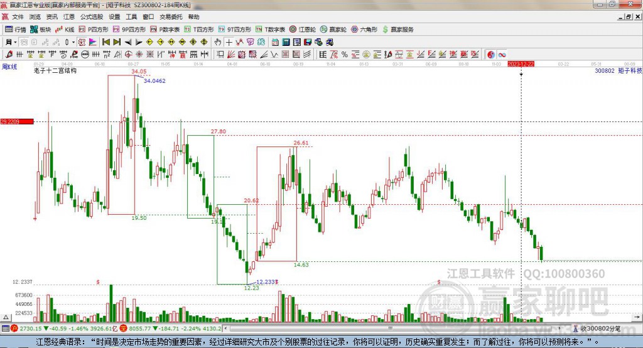Click the red 29.2209 price tag
This screenshot has width=643, height=348.
[x=17, y=121]
